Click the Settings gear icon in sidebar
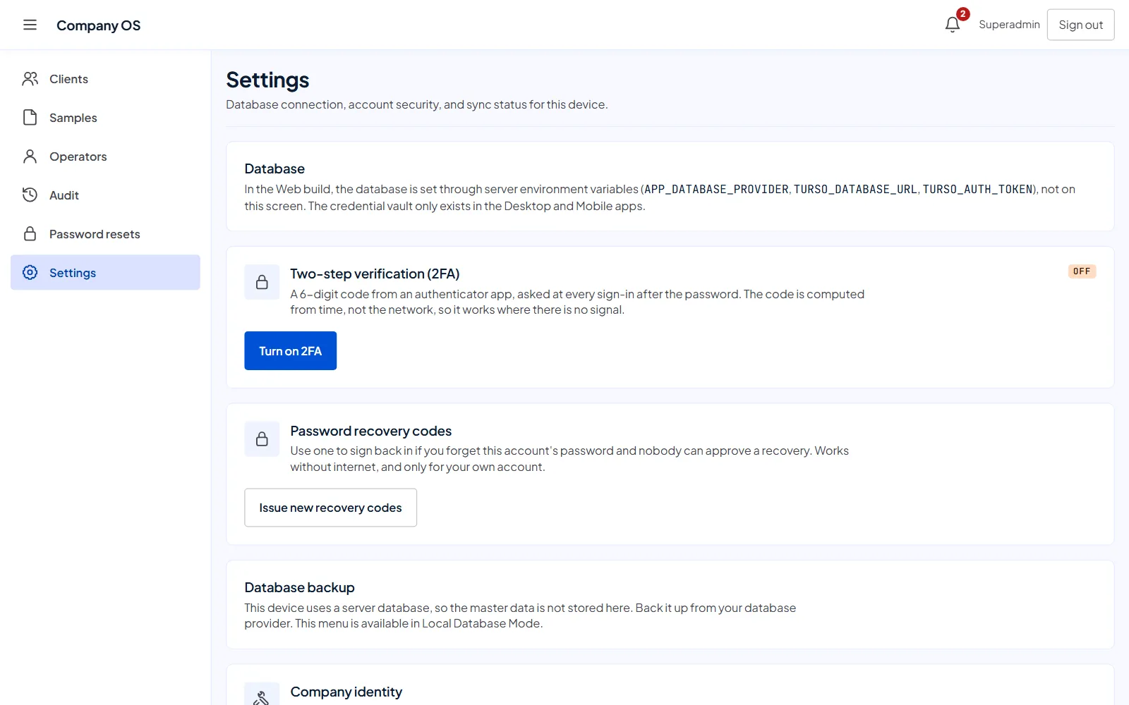 pyautogui.click(x=30, y=273)
